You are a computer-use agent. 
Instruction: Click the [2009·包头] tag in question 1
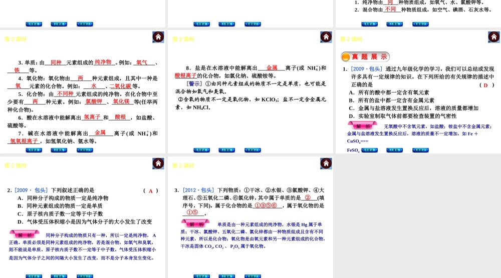click(x=367, y=69)
